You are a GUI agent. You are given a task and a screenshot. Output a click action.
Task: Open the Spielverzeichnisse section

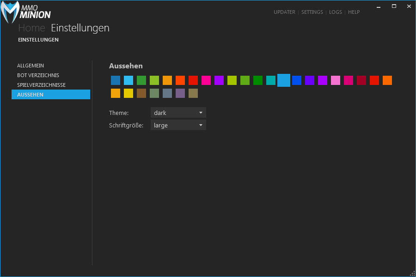click(41, 85)
